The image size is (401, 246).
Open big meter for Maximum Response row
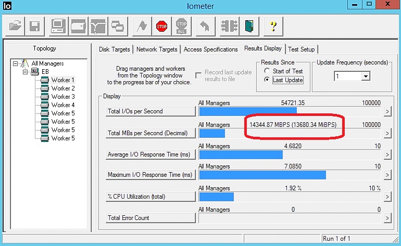[387, 175]
